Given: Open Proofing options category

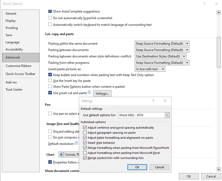Looking at the screenshot, I should 21,28.
